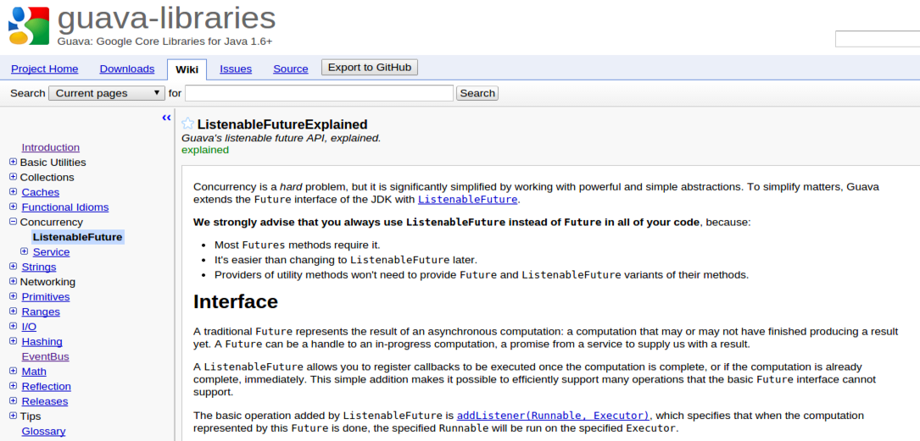The width and height of the screenshot is (920, 441).
Task: Expand the Ranges tree node
Action: coord(13,311)
